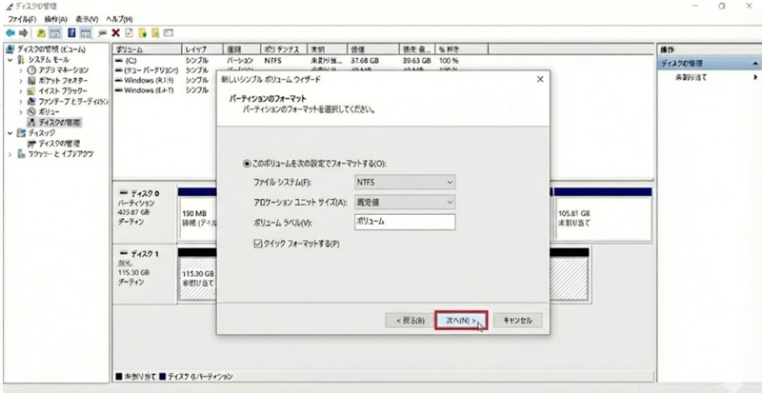Collapse the system tools tree node chevron
The image size is (762, 393).
coord(10,60)
